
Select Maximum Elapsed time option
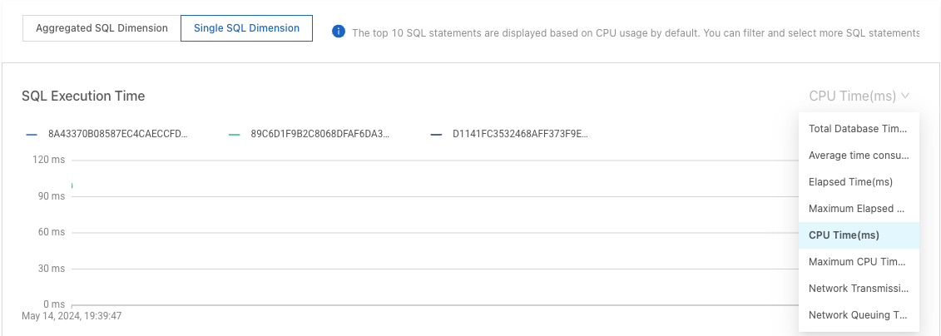click(x=859, y=209)
